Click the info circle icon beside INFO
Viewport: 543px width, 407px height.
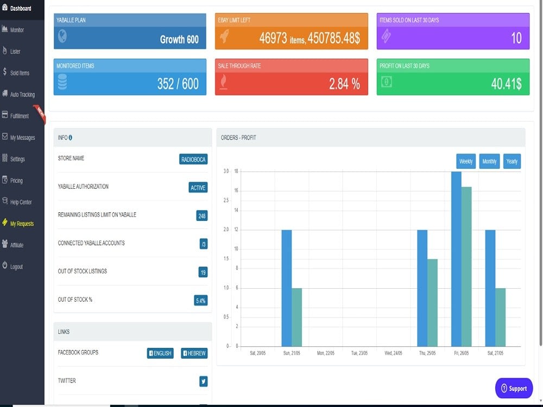(x=70, y=138)
